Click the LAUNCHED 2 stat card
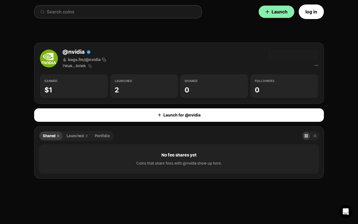This screenshot has height=224, width=358. 144,86
